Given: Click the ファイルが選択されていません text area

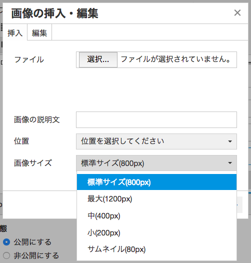Looking at the screenshot, I should [x=175, y=59].
